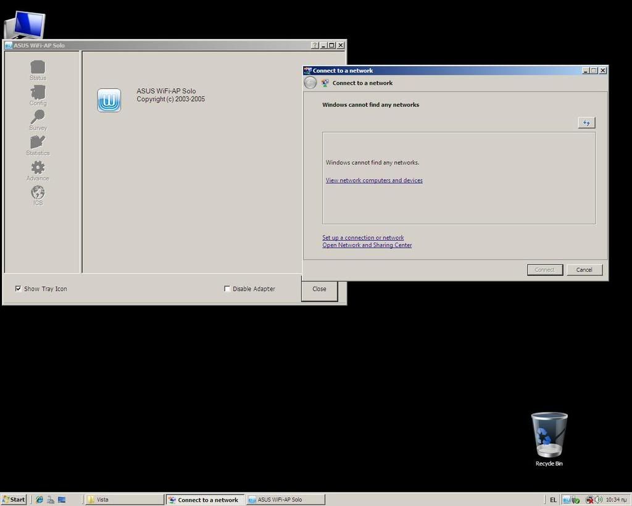This screenshot has height=506, width=632.
Task: Open the Statistics icon in sidebar
Action: point(38,143)
